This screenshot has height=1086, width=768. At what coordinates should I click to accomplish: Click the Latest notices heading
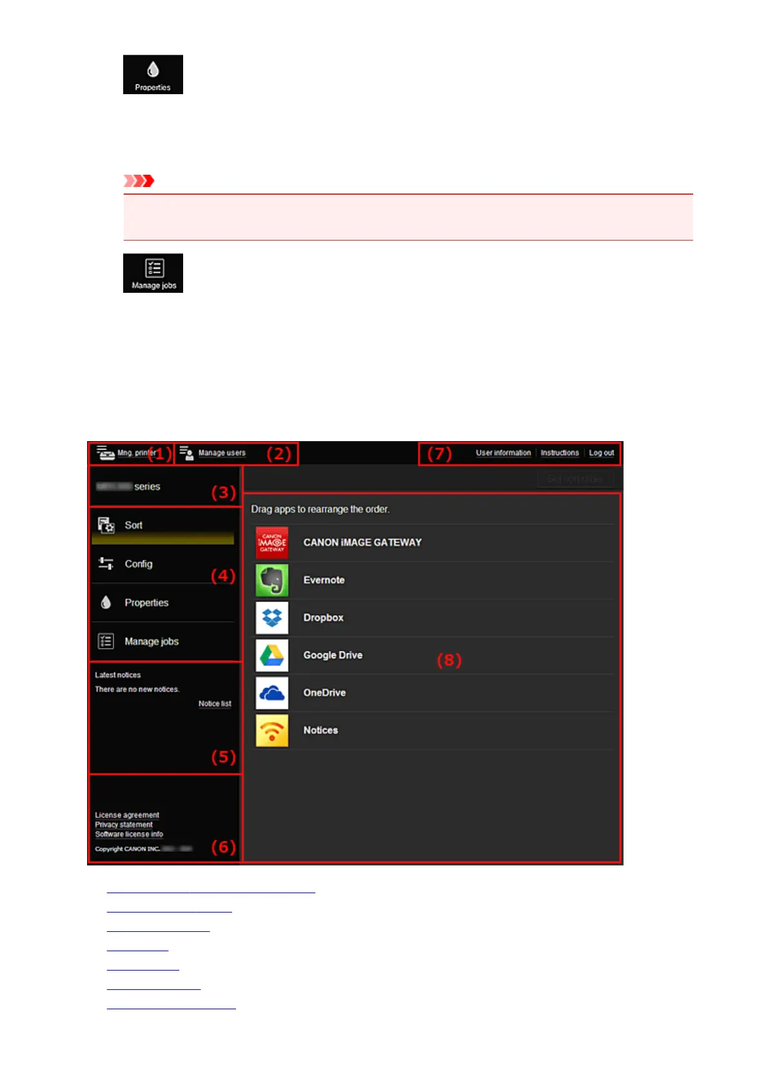click(x=117, y=675)
